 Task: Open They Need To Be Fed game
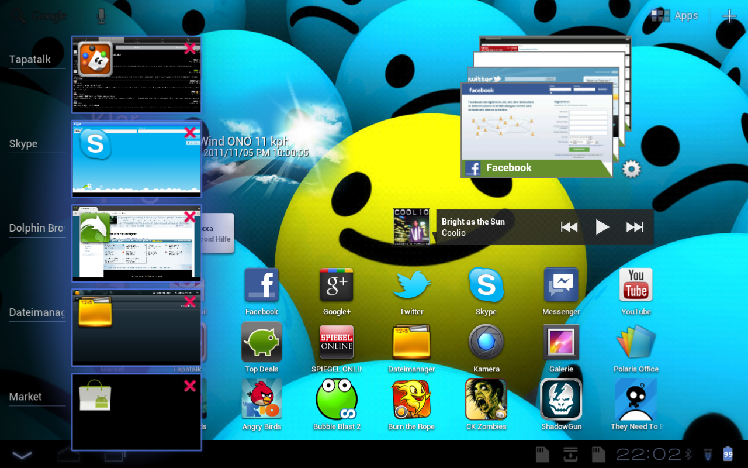(x=636, y=399)
